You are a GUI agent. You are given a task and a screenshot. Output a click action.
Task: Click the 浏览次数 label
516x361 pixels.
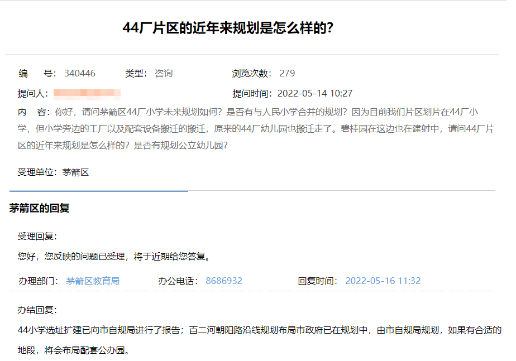pyautogui.click(x=251, y=74)
